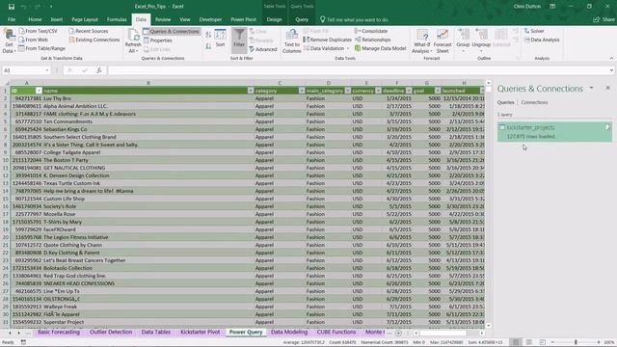The height and width of the screenshot is (347, 617).
Task: Open Queries & Connections pane options arrow
Action: [x=591, y=88]
